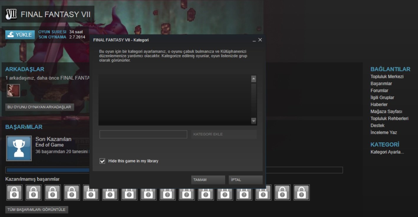Open the Topluluk Rehberleri link

[389, 118]
